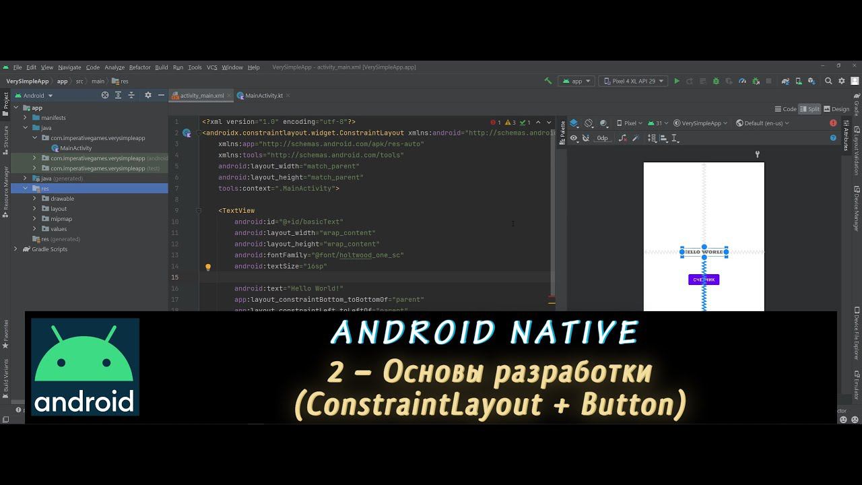862x485 pixels.
Task: Select Design Surface layers icon
Action: 574,123
